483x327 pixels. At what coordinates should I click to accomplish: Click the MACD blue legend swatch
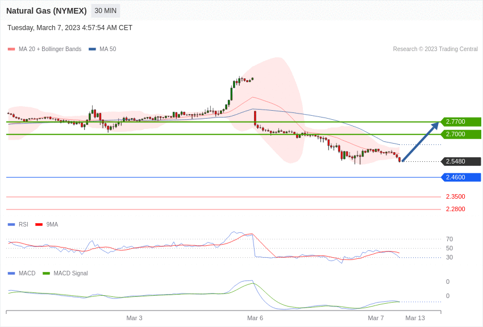(x=11, y=274)
